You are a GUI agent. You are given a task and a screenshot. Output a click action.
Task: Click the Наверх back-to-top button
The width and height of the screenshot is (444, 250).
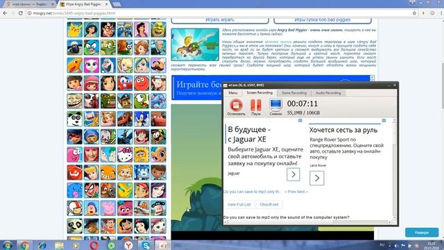pyautogui.click(x=422, y=233)
